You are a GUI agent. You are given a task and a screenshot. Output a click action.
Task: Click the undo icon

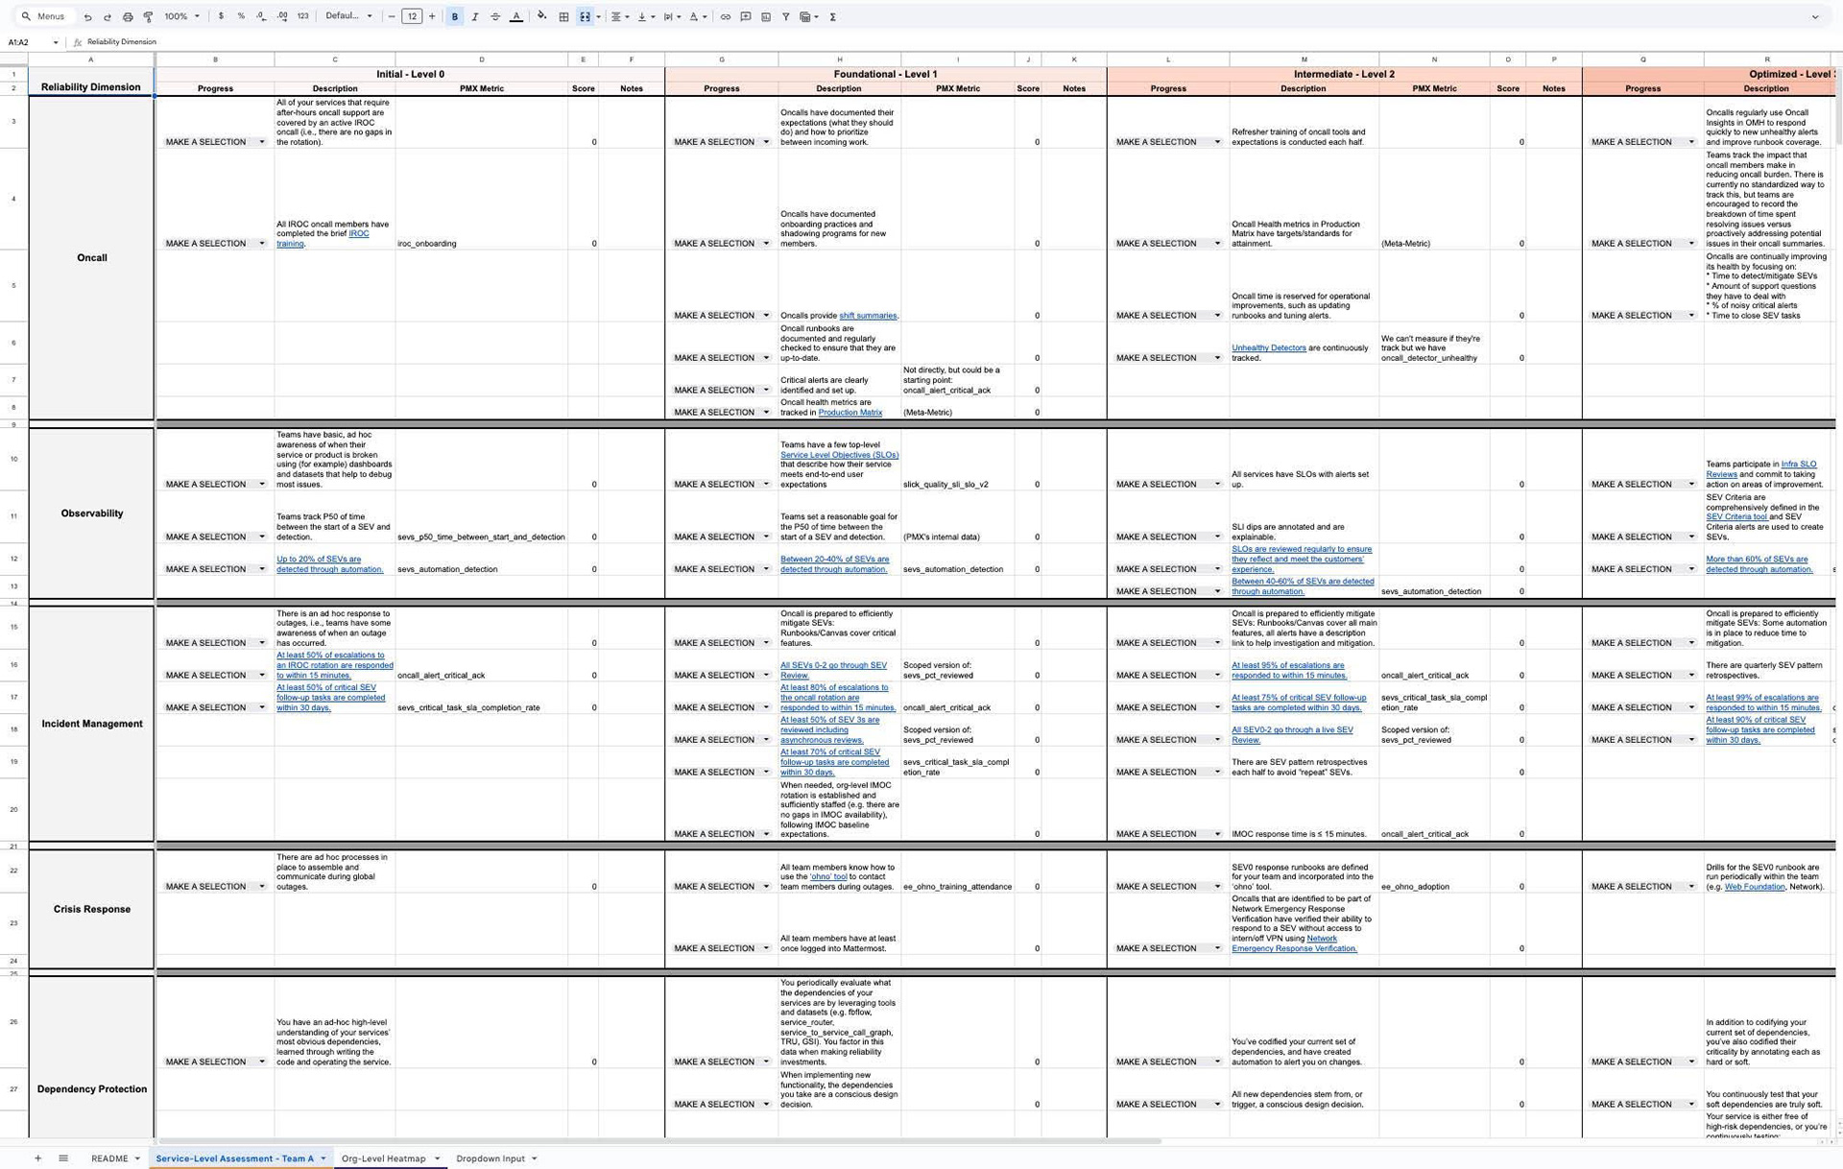click(87, 16)
